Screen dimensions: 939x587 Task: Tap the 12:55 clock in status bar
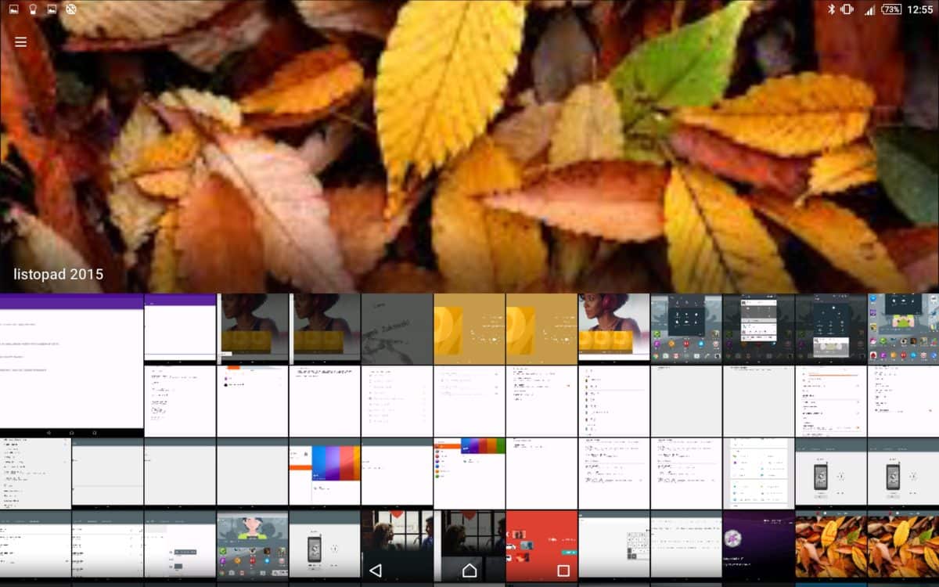coord(919,9)
